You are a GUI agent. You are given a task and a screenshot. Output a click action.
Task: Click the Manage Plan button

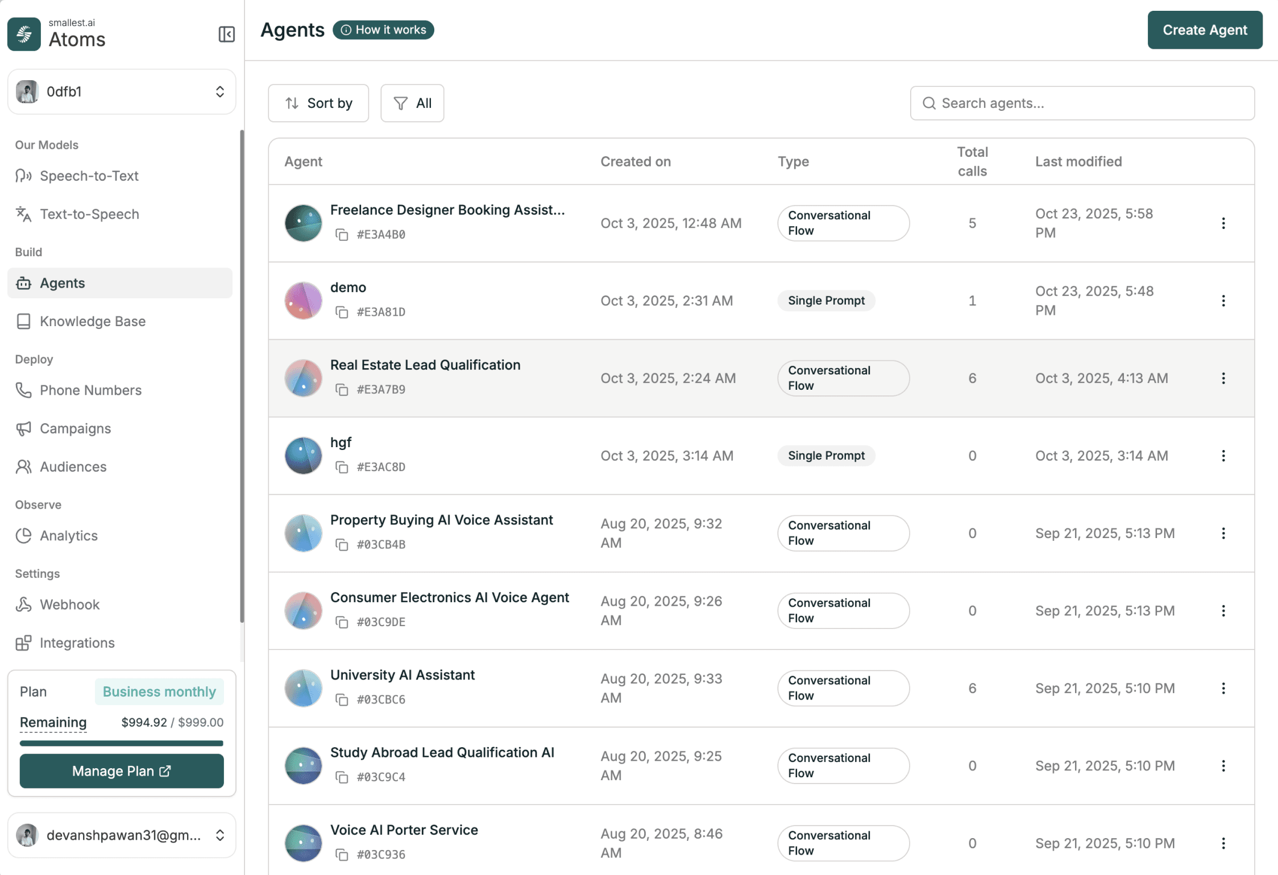pos(122,771)
